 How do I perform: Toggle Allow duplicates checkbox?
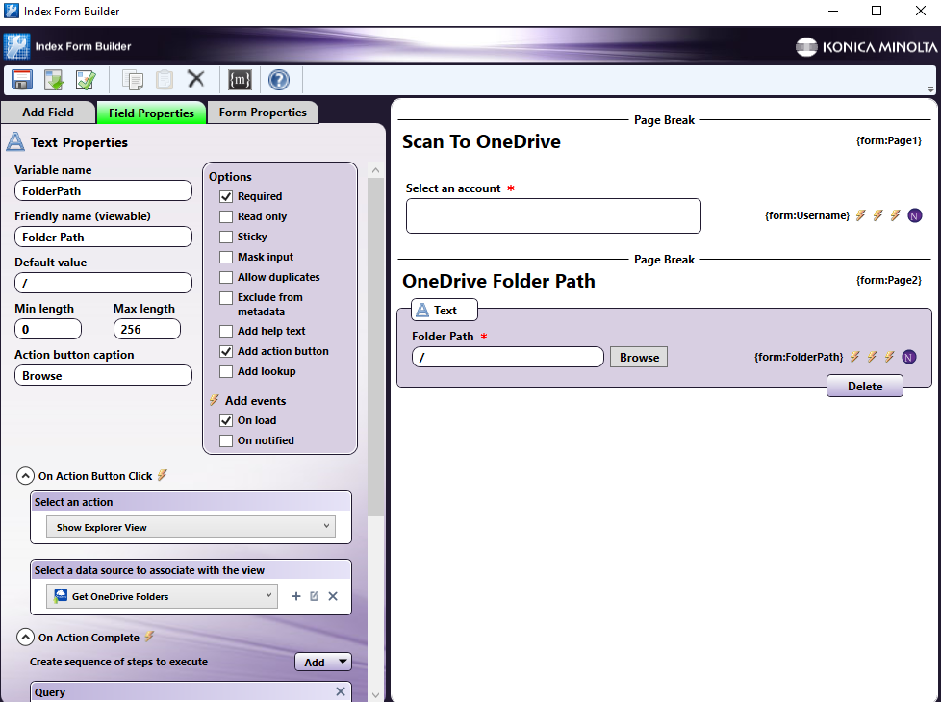(226, 277)
